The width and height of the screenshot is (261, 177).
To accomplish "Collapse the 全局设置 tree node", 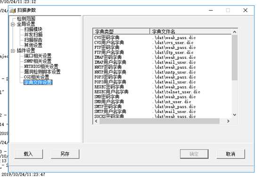I will click(13, 24).
